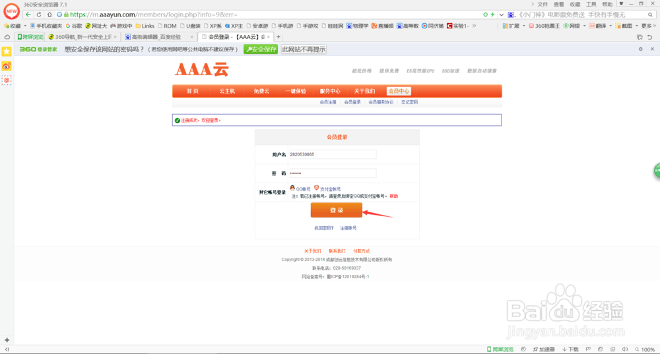Viewport: 660px width, 354px height.
Task: Click the undo closed tab icon
Action: (x=650, y=37)
